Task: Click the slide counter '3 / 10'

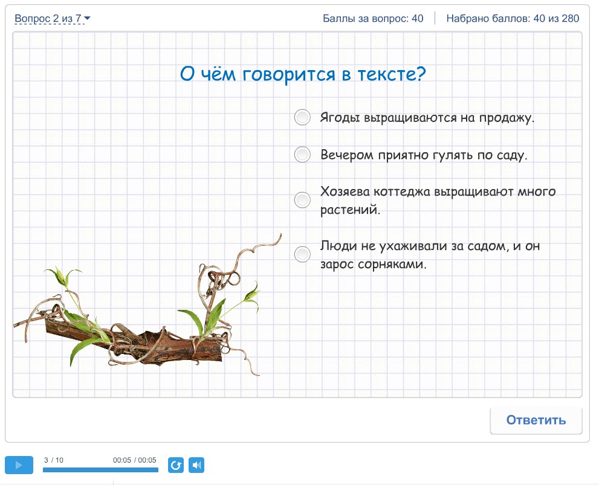Action: (53, 460)
